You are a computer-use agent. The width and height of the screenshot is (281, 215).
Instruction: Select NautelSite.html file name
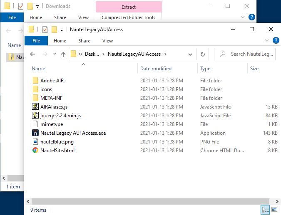(57, 151)
